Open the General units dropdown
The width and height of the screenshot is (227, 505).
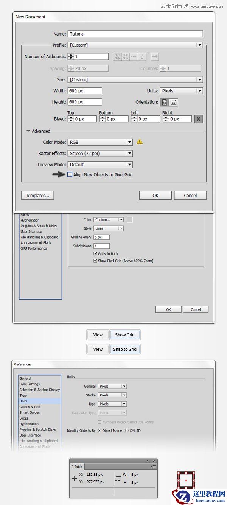point(112,386)
